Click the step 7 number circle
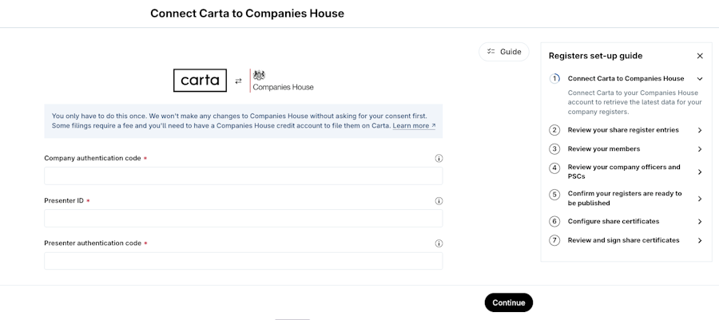719x320 pixels. 554,240
